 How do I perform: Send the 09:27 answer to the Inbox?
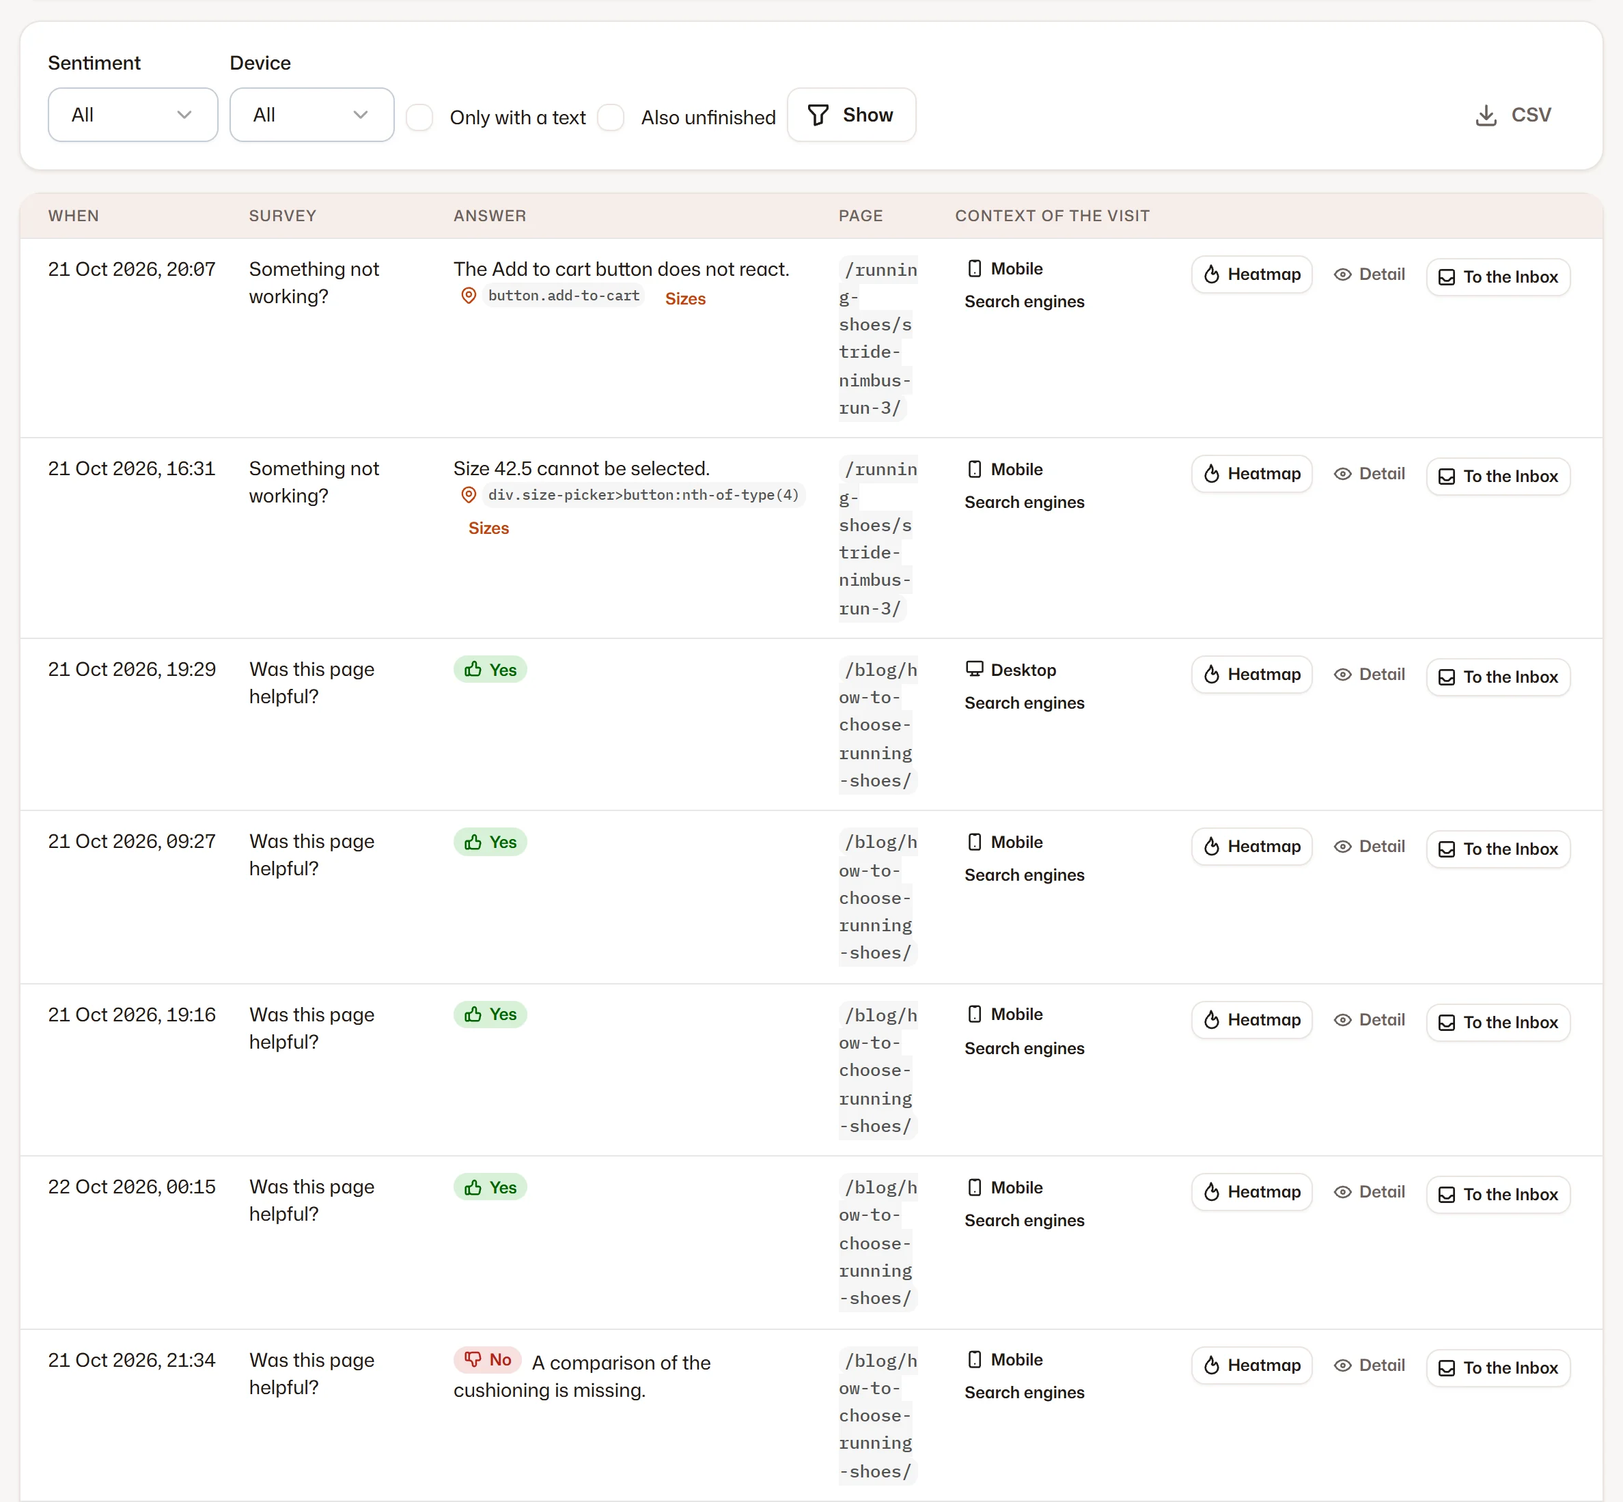click(x=1498, y=849)
